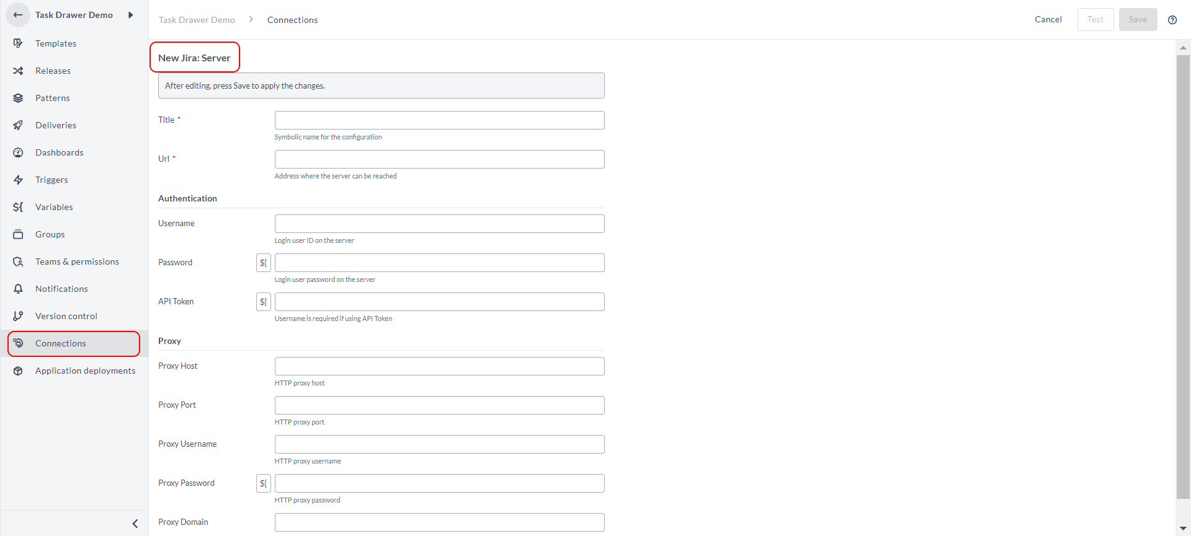
Task: Open Groups menu item
Action: pos(74,234)
